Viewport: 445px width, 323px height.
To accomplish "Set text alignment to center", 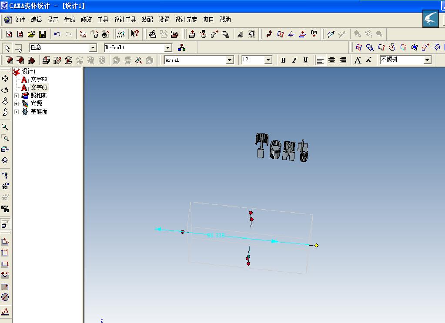I will [x=331, y=60].
